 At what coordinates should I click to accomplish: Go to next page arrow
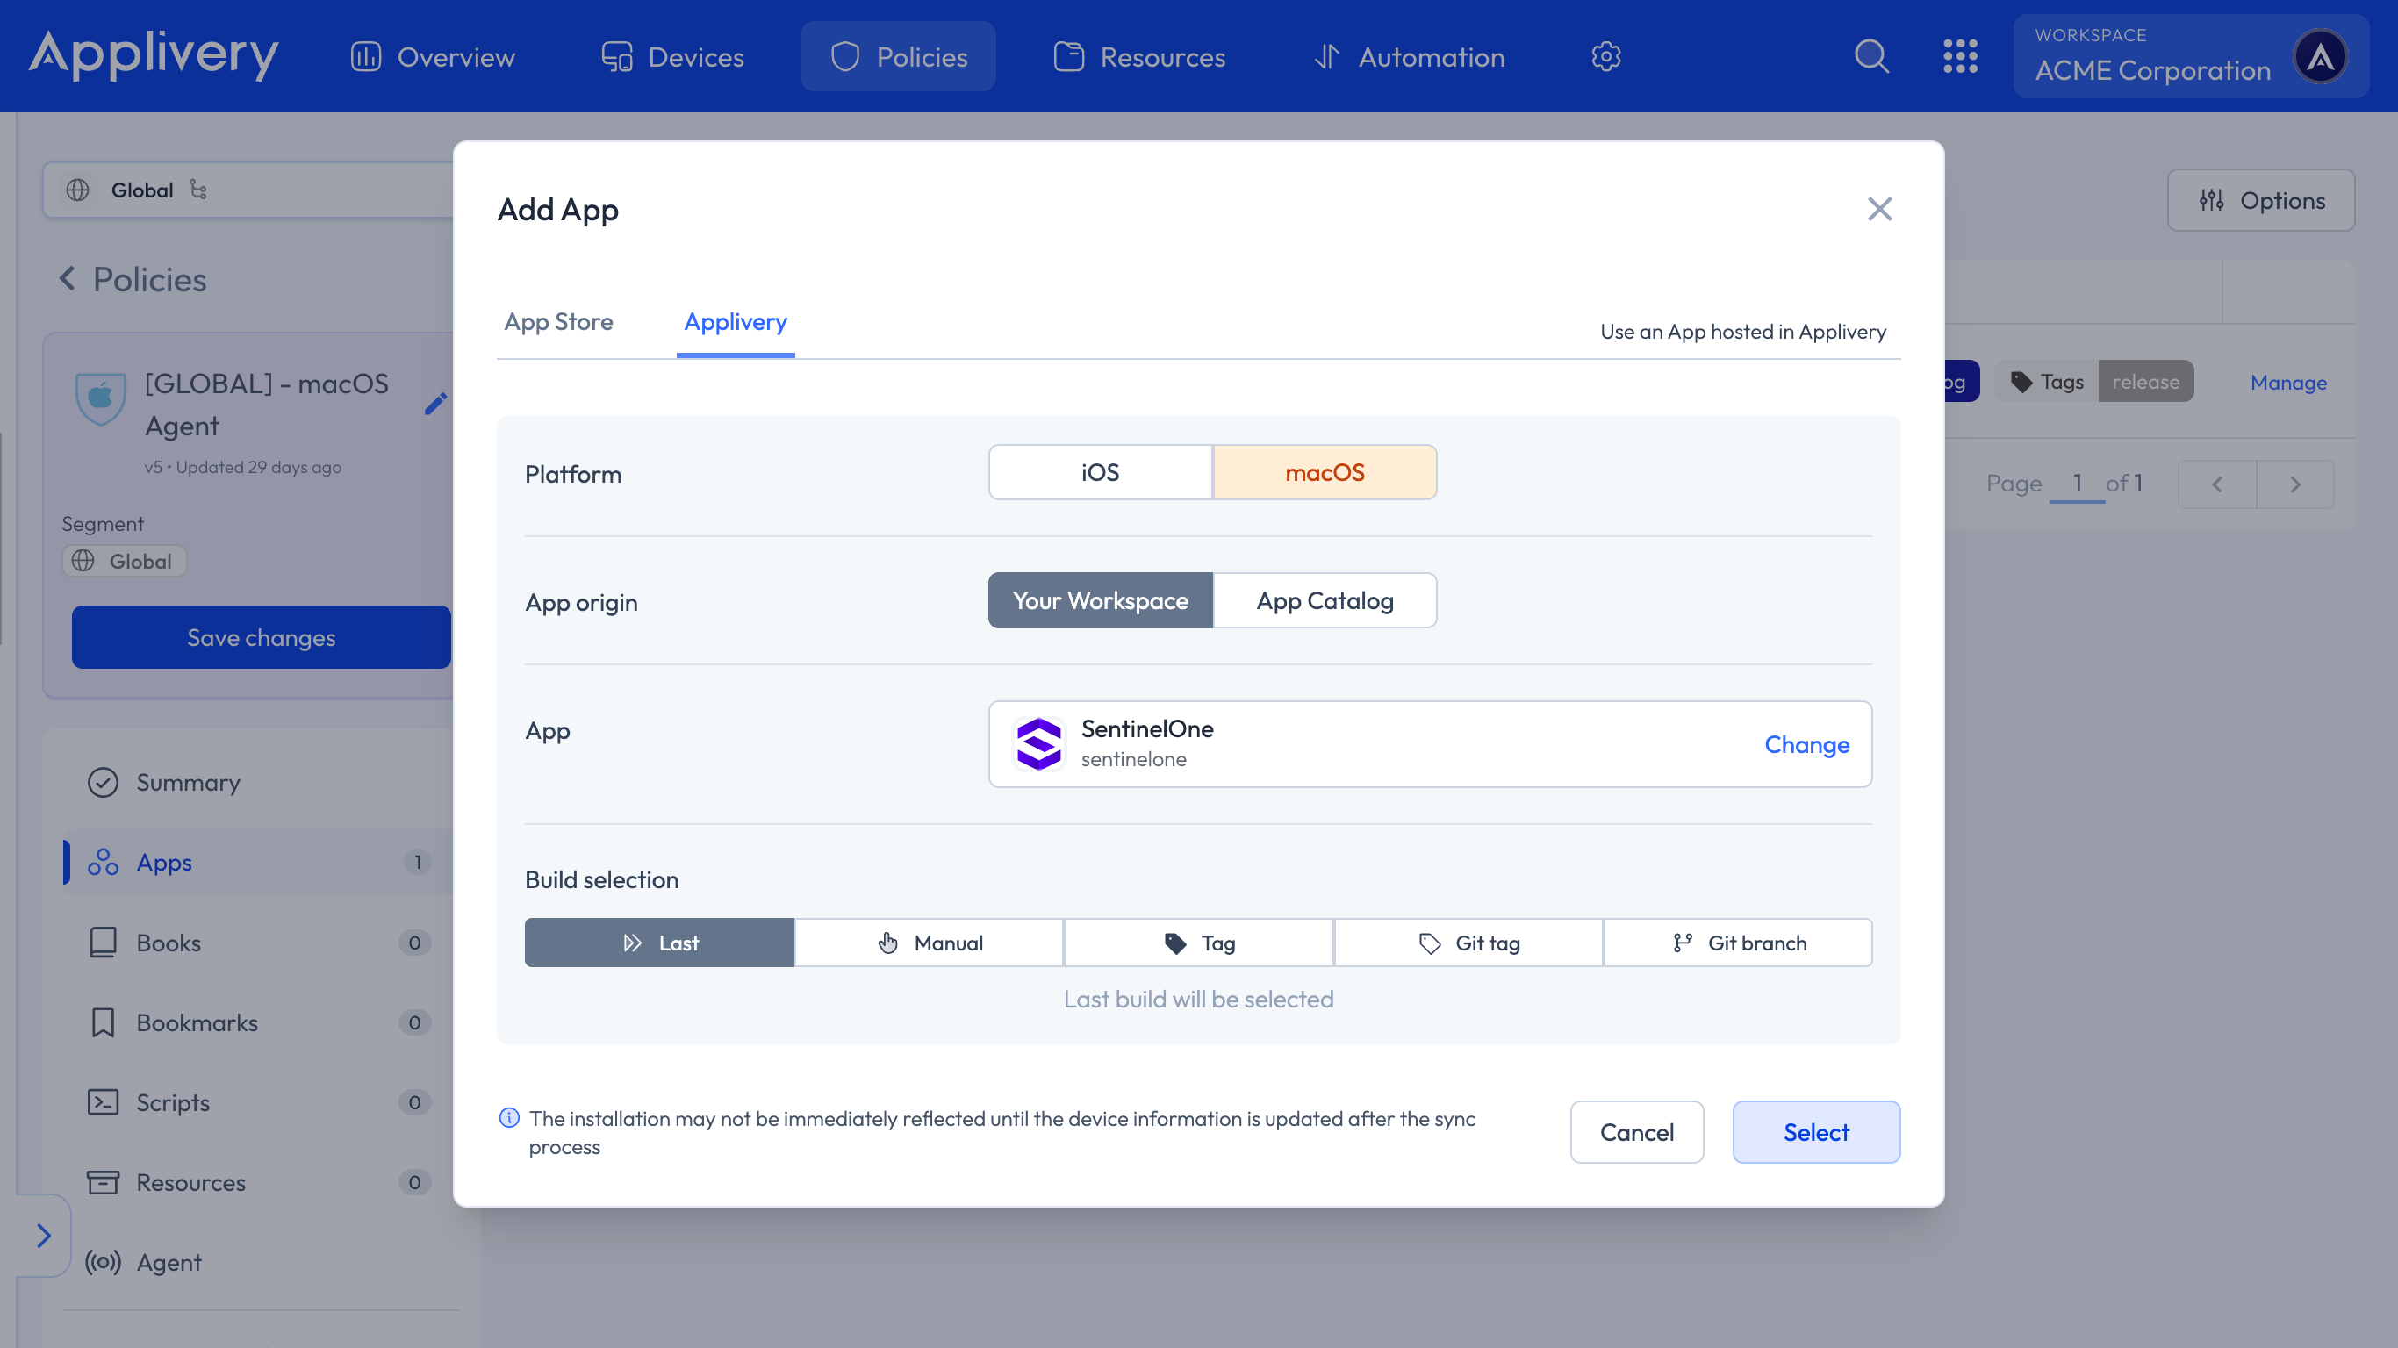tap(2294, 484)
